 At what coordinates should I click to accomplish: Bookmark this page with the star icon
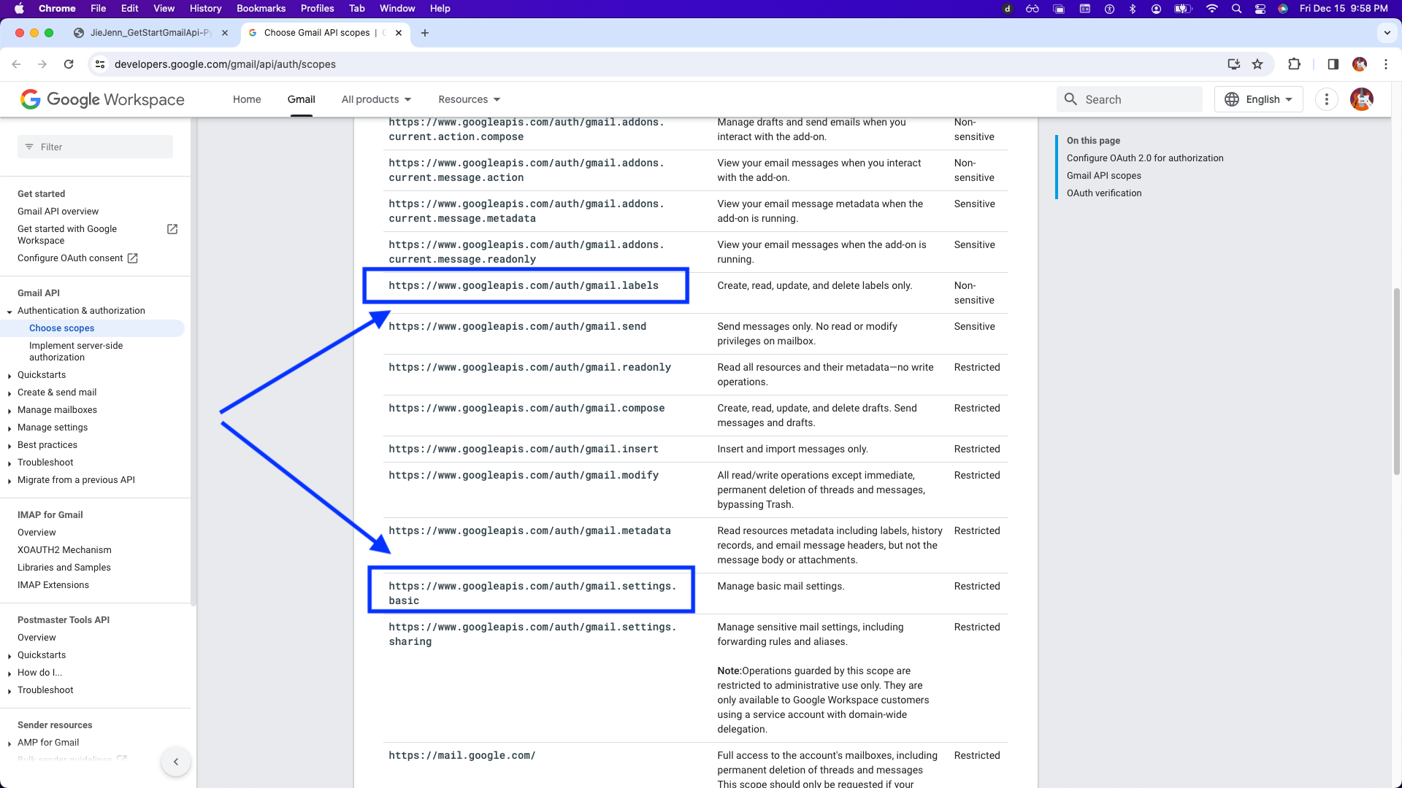point(1257,64)
